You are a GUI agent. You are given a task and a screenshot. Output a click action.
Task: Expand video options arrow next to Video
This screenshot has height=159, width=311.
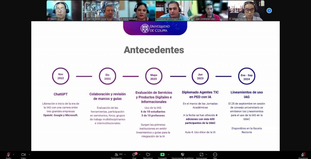click(x=29, y=154)
